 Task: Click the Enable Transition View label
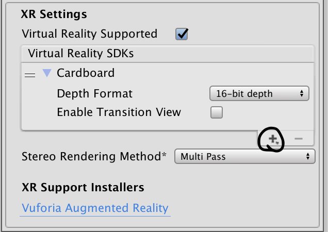[x=119, y=112]
